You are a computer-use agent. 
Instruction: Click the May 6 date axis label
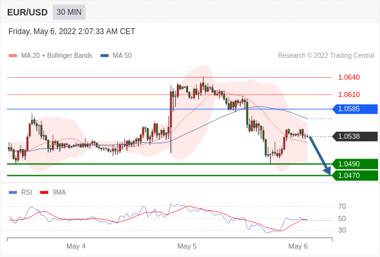[x=298, y=246]
